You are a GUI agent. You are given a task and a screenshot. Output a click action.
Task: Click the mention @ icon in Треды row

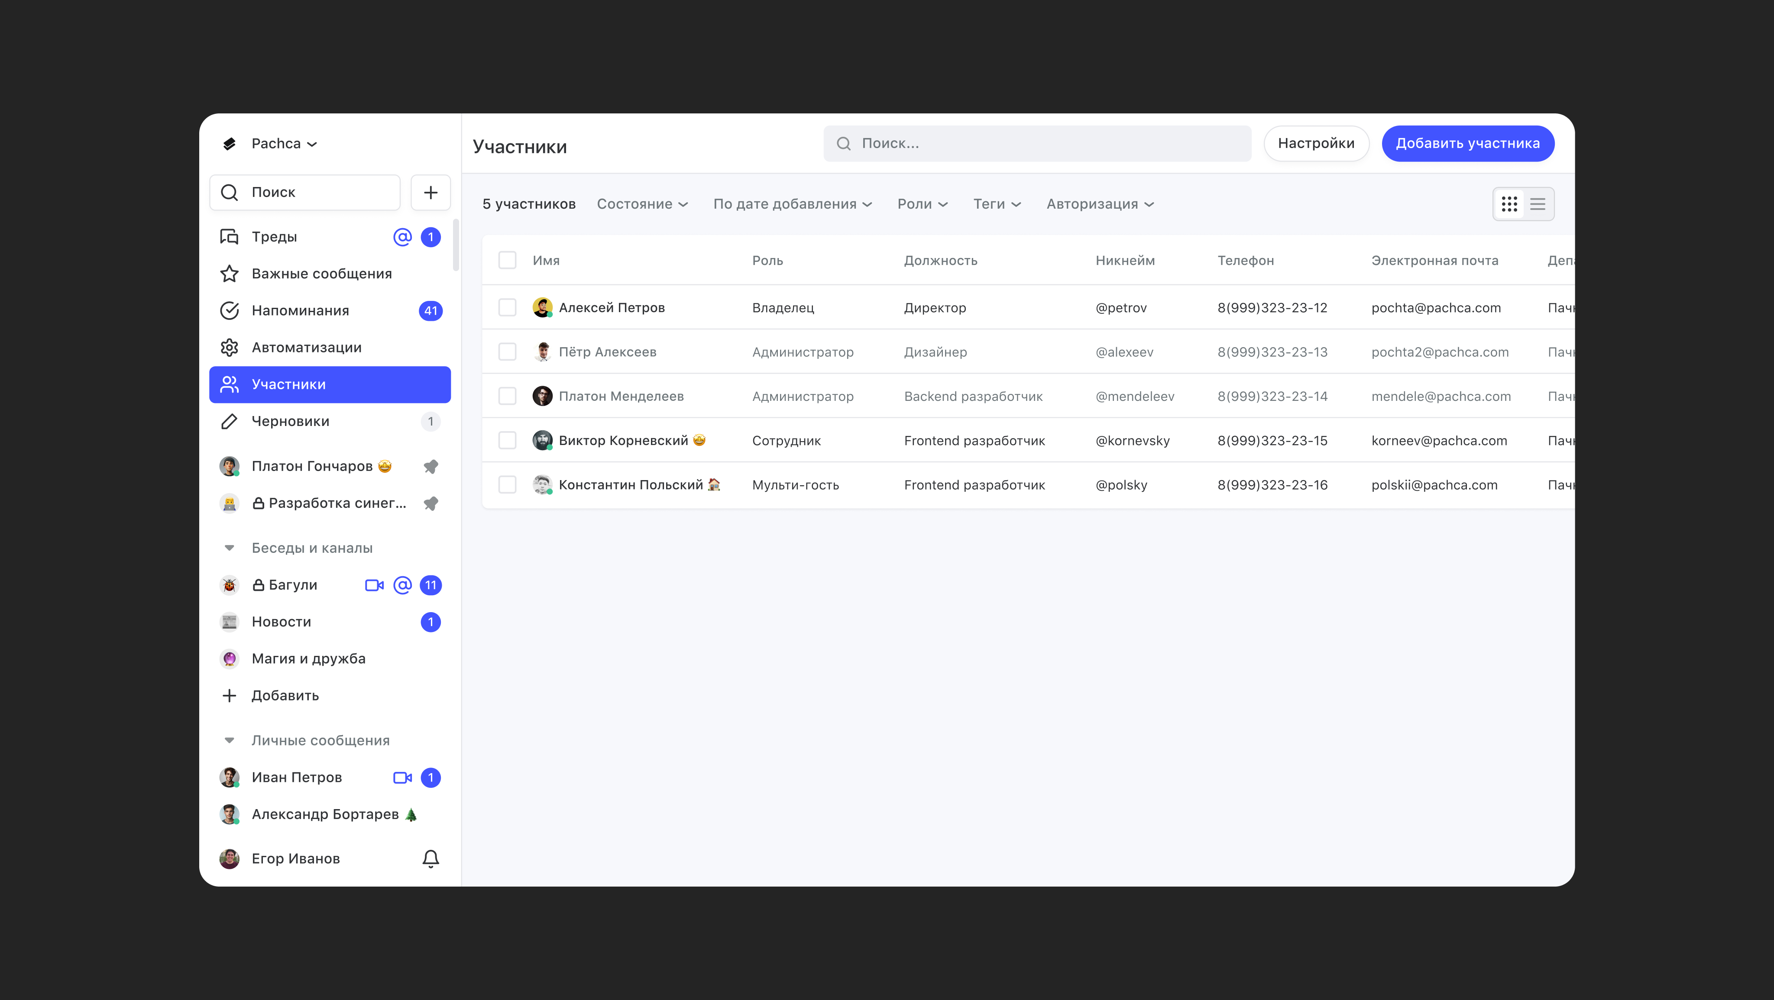pyautogui.click(x=402, y=237)
